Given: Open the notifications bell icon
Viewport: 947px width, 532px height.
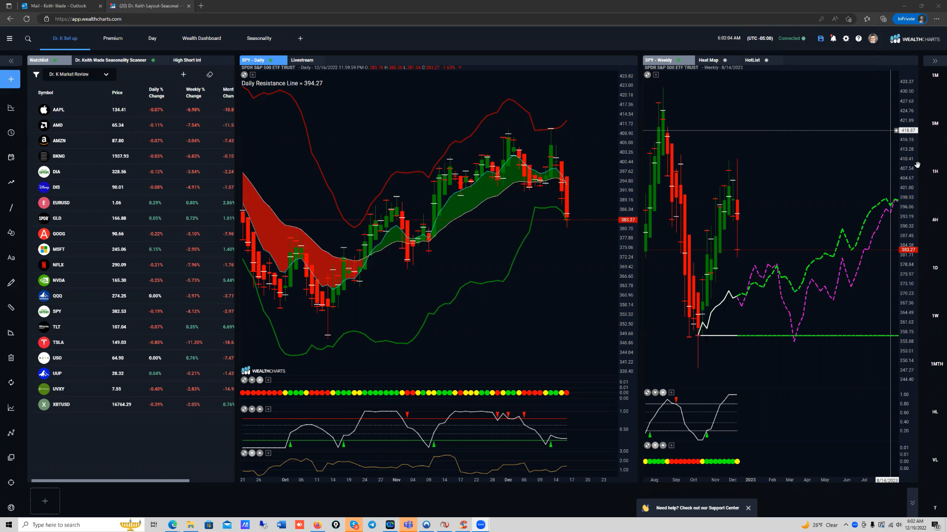Looking at the screenshot, I should [834, 38].
